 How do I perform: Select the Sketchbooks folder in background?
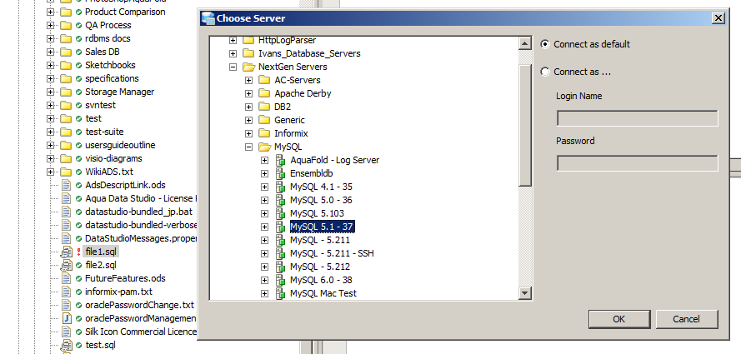pyautogui.click(x=110, y=65)
